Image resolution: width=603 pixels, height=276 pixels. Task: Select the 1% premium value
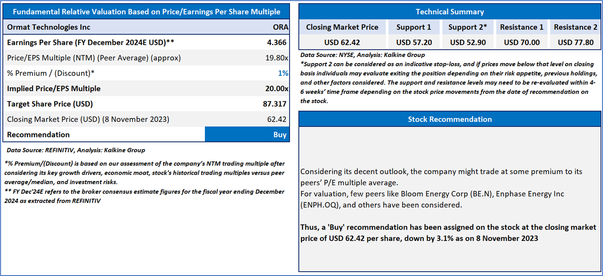pos(283,73)
